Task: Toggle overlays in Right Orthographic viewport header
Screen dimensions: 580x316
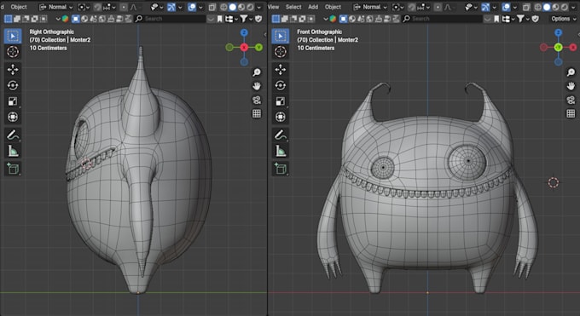Action: tap(192, 8)
